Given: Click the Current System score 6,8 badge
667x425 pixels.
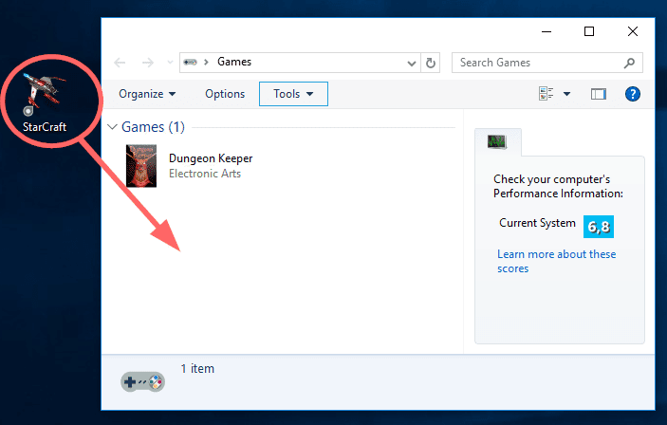Looking at the screenshot, I should point(598,226).
